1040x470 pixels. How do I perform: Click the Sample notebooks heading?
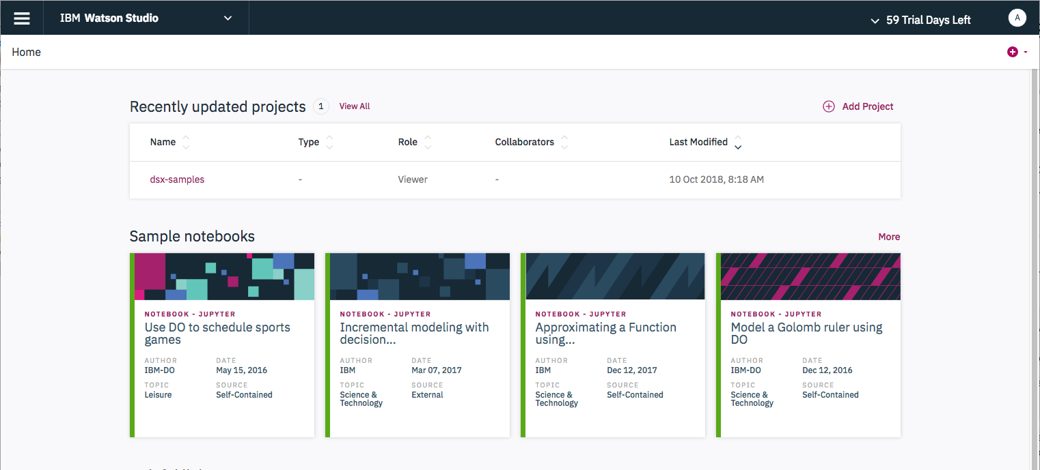coord(192,236)
